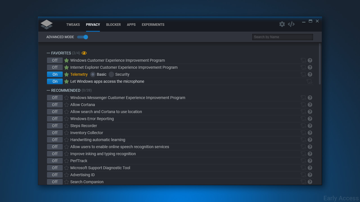Open script icon for Steps Recorder

(303, 126)
